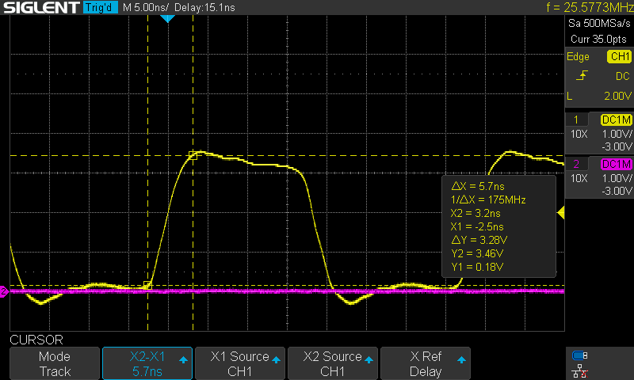Click the blue trigger delay marker at top

(167, 18)
